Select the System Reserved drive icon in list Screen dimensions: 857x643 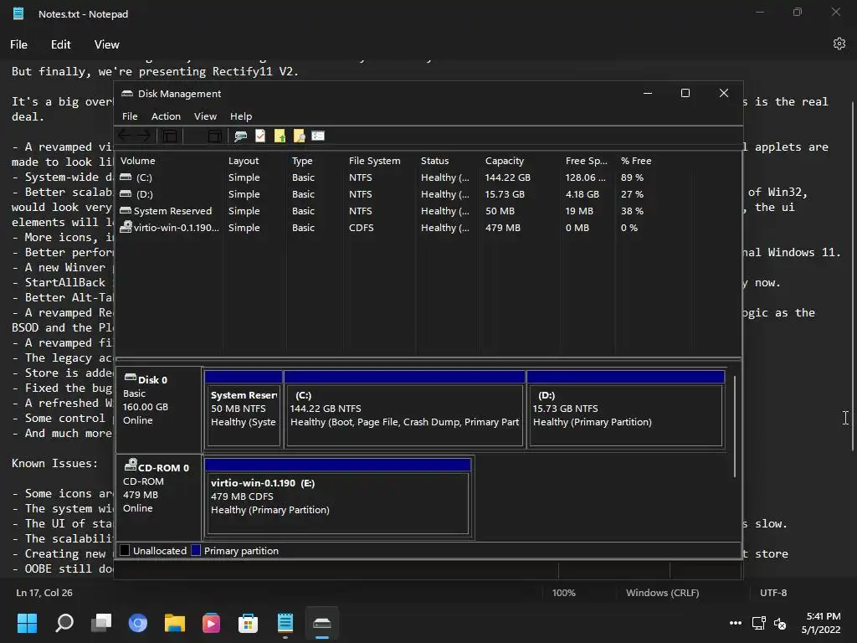126,210
